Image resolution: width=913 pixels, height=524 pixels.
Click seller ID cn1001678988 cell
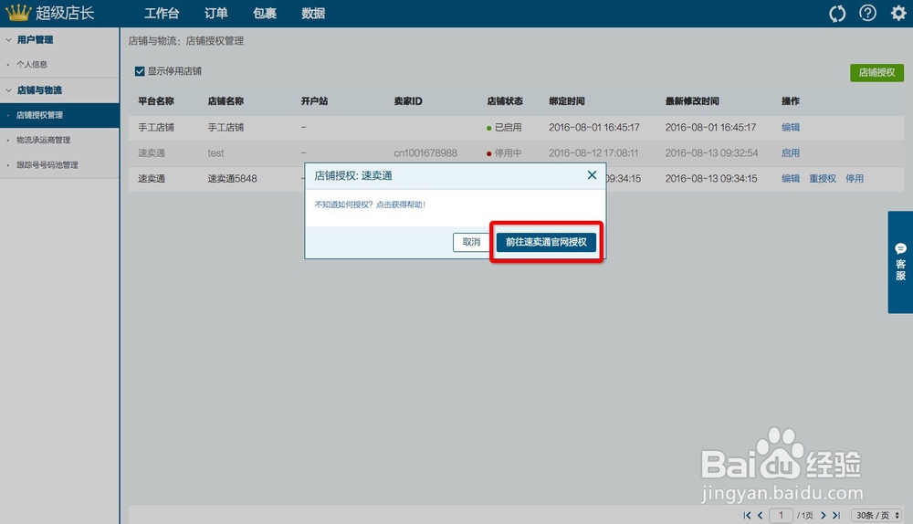point(425,152)
